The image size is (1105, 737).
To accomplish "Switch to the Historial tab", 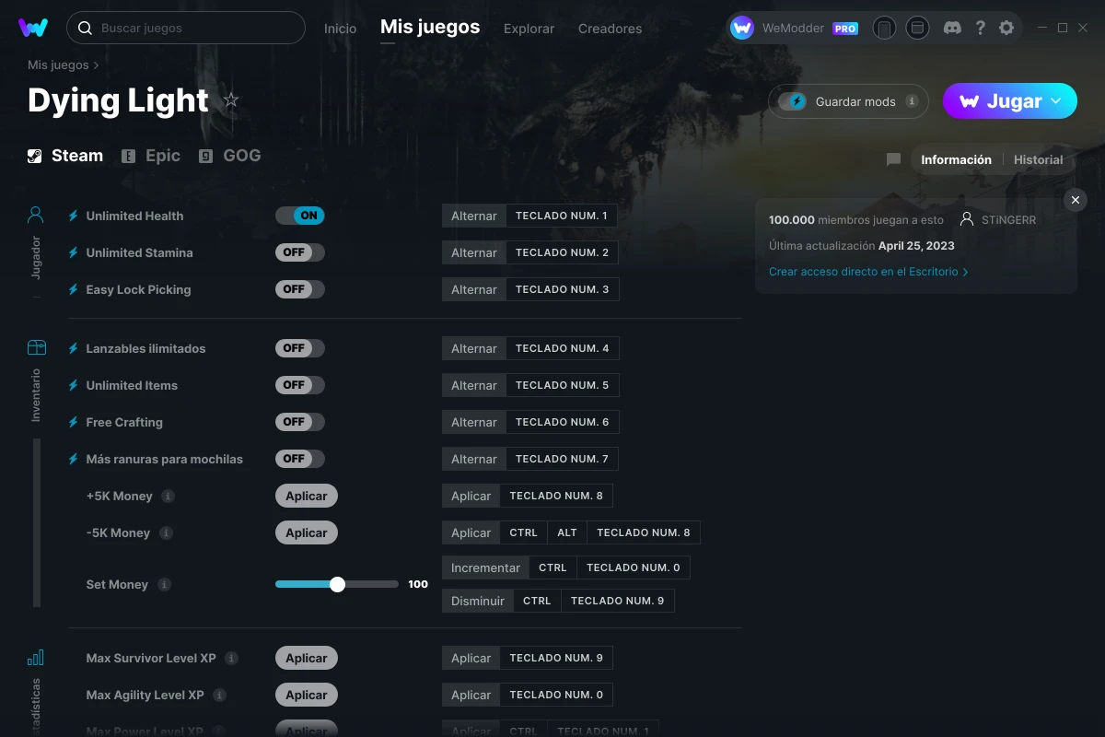I will click(x=1038, y=159).
